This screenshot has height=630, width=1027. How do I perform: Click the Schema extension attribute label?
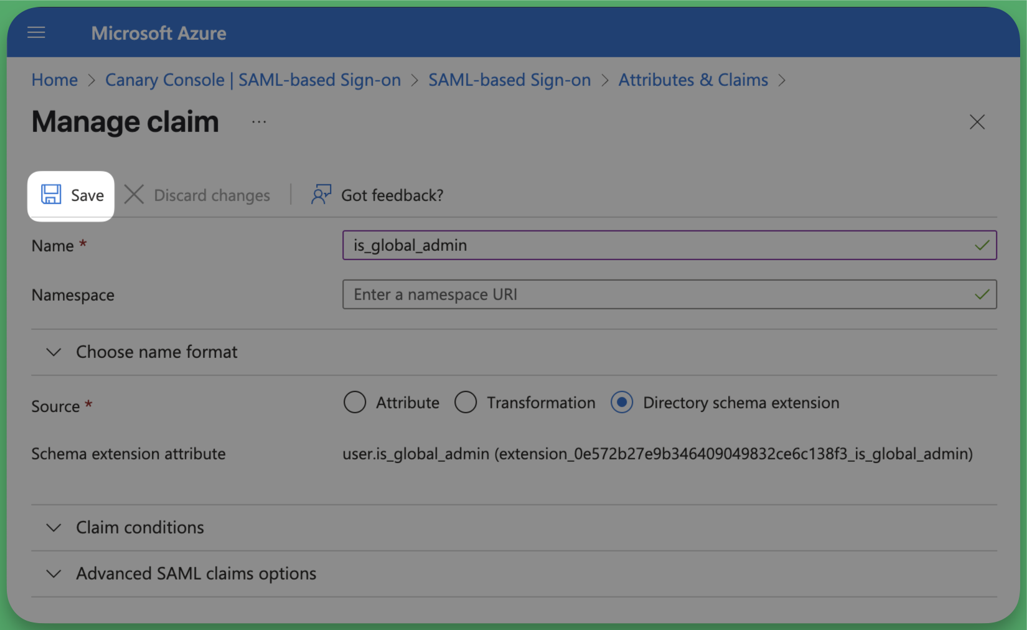[x=128, y=454]
